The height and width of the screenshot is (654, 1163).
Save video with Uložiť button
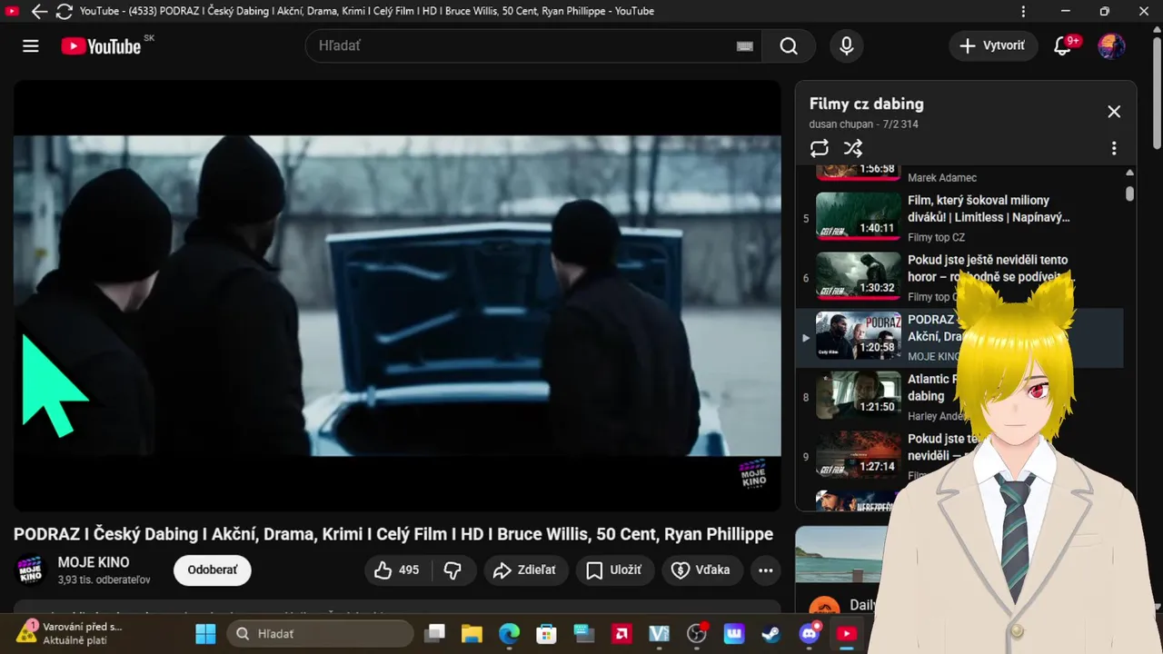pos(614,570)
